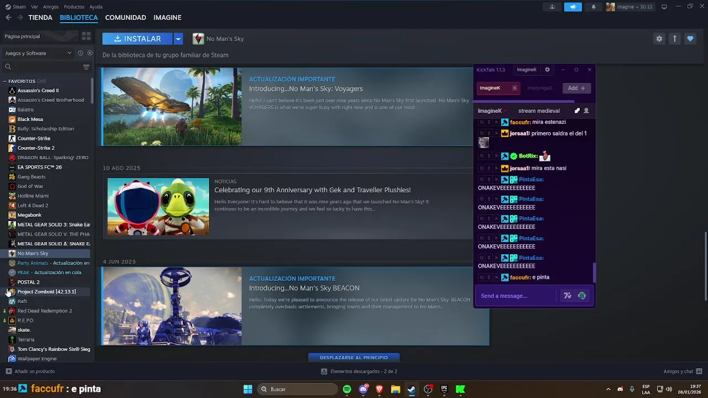The width and height of the screenshot is (708, 398).
Task: Open the Steam announcements megaphone icon
Action: (x=573, y=7)
